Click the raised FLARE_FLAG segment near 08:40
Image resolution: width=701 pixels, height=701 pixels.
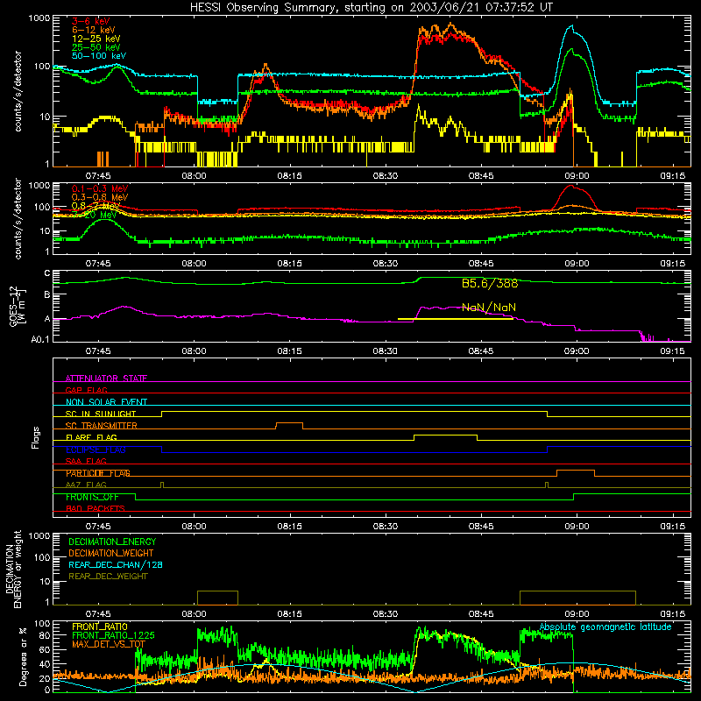(446, 435)
